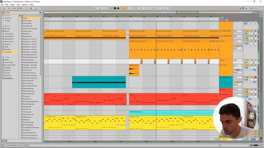Viewport: 264px width, 148px height.
Task: Open the MIDI Effects category
Action: [9, 39]
